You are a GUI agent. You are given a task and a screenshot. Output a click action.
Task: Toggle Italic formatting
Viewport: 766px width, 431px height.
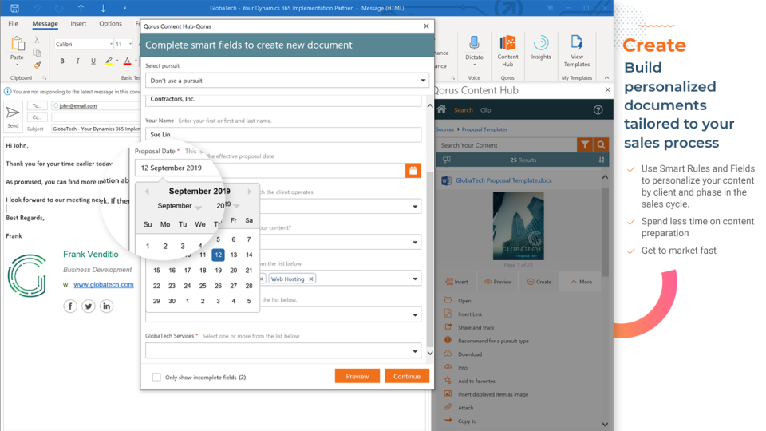pyautogui.click(x=77, y=61)
